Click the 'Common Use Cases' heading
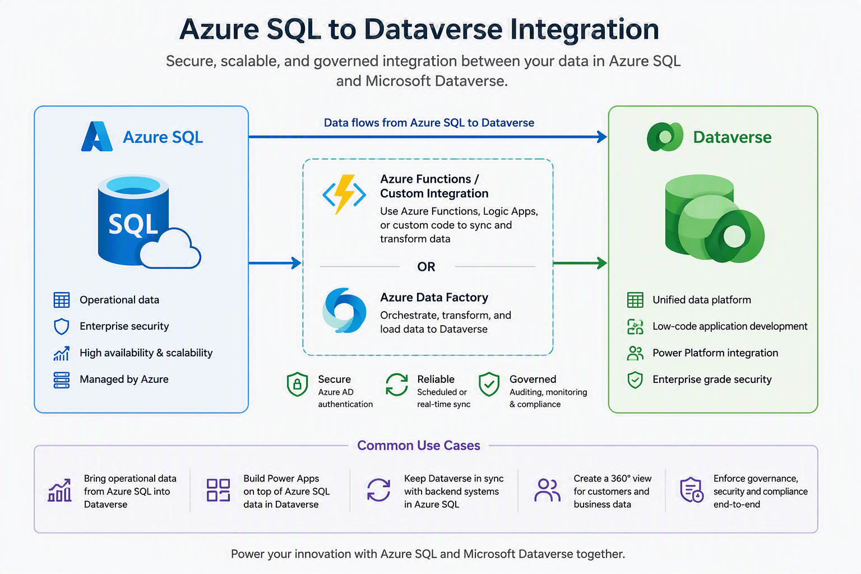Screen dimensions: 861x574 coord(419,446)
